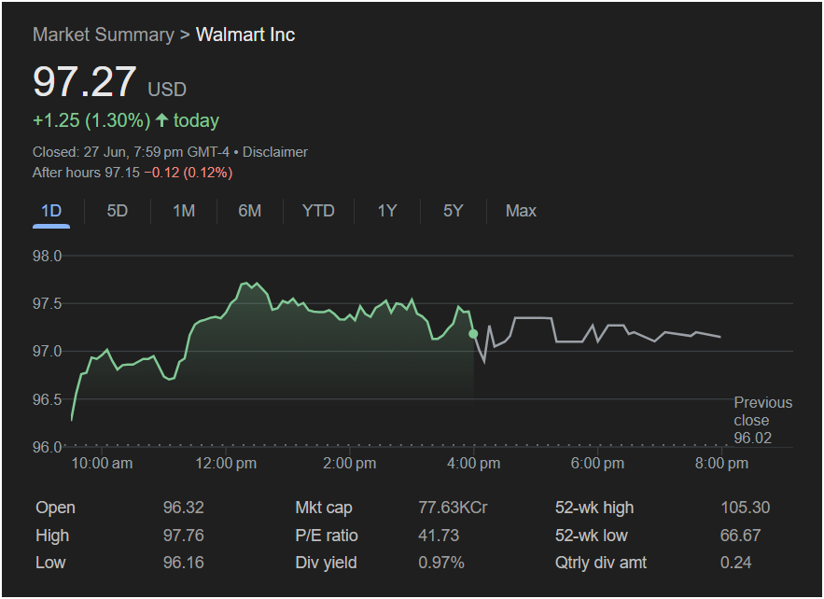Click the 52-wk high label
824x599 pixels.
pyautogui.click(x=594, y=508)
